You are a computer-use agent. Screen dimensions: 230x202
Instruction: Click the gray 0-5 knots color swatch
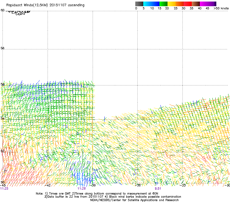139,4
